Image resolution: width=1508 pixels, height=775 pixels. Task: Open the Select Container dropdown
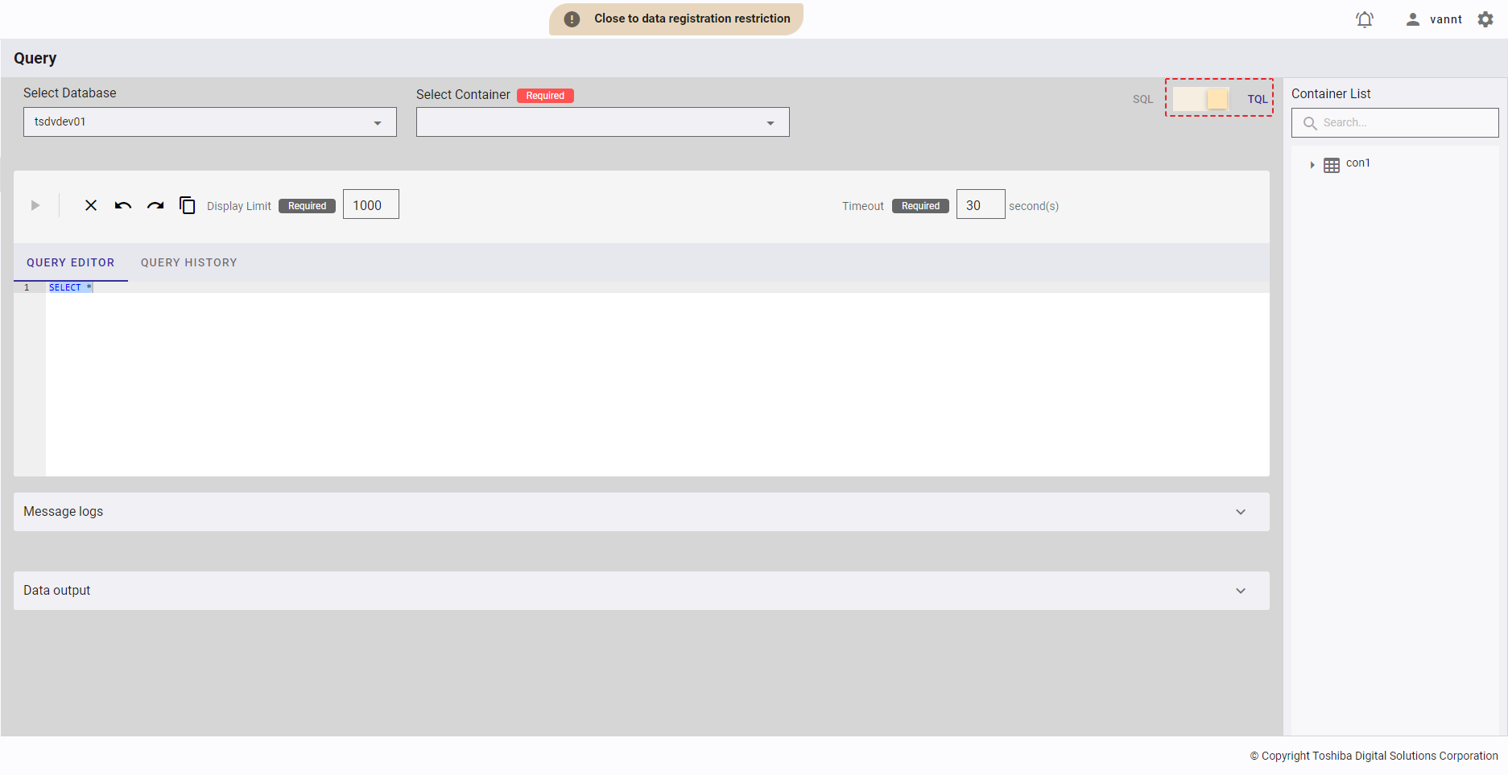602,122
